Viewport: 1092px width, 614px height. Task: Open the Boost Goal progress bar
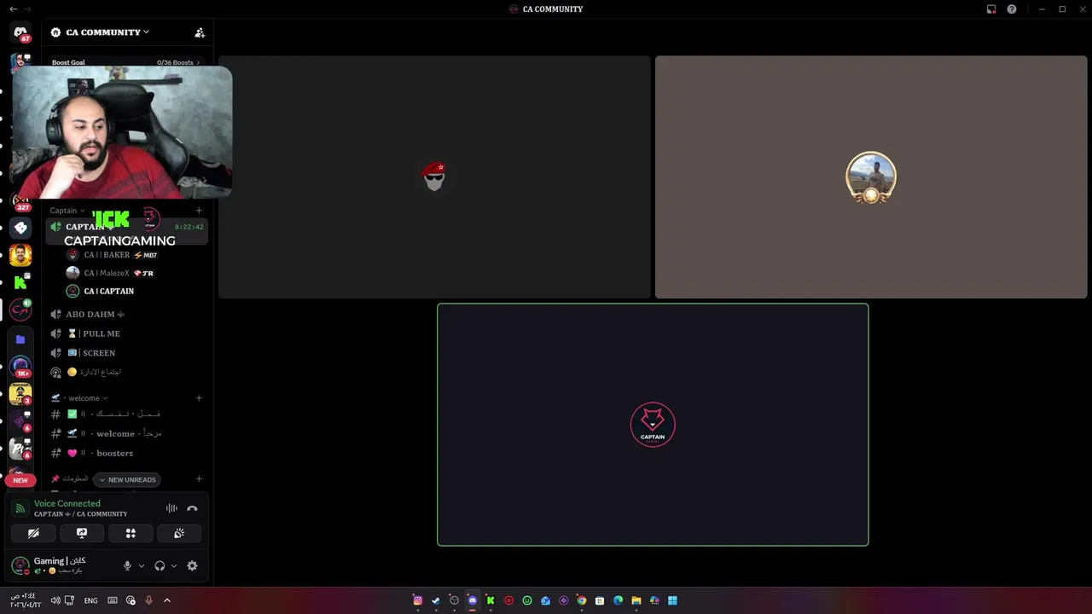click(x=125, y=62)
